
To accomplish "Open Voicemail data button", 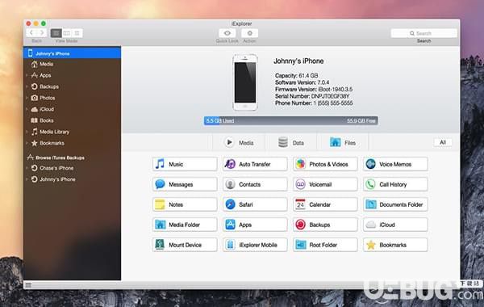I will point(325,184).
